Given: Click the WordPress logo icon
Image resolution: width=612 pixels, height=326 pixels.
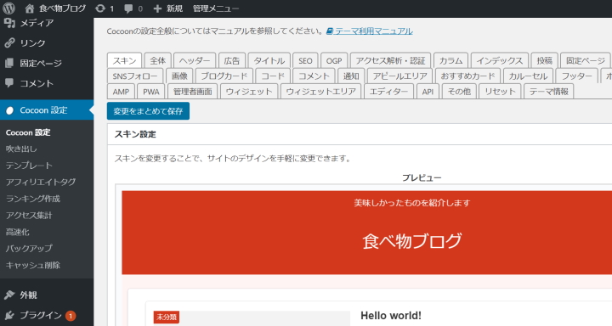Looking at the screenshot, I should [x=8, y=8].
